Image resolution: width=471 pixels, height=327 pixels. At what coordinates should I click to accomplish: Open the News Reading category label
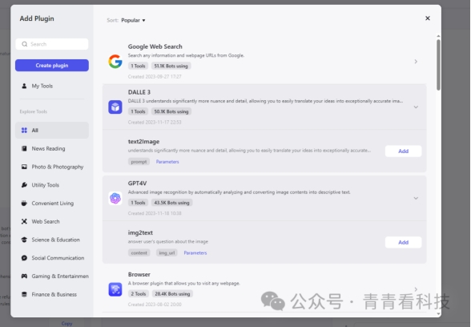pos(48,148)
